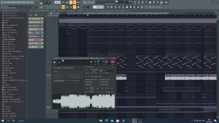Screen dimensions: 219x123
Task: Click the undo history circular arrow icon
Action: tap(135, 2)
